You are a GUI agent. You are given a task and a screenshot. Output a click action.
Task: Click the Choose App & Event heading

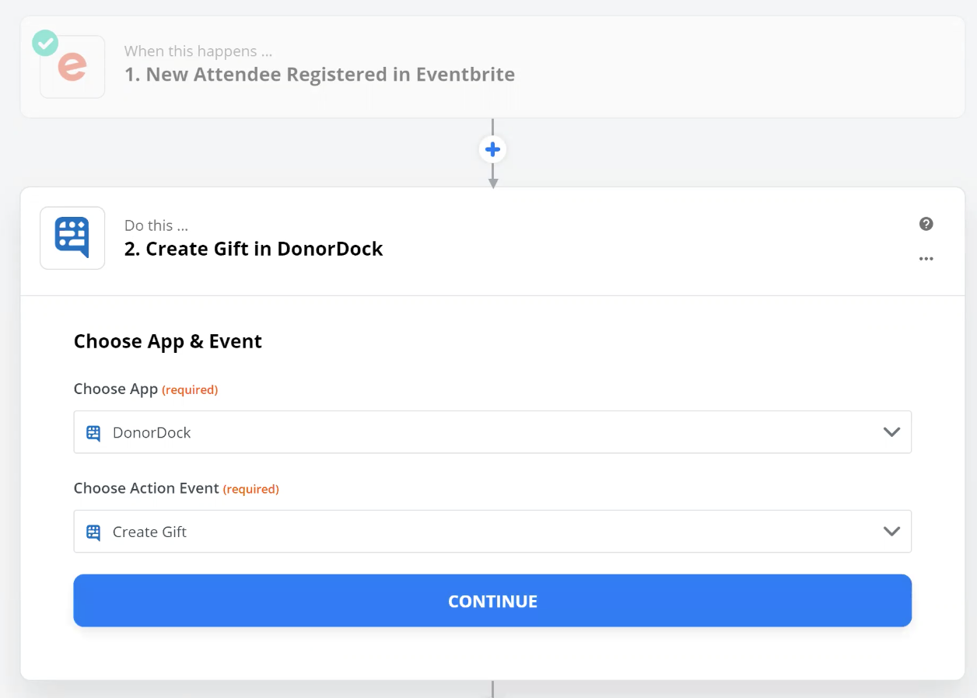coord(168,342)
